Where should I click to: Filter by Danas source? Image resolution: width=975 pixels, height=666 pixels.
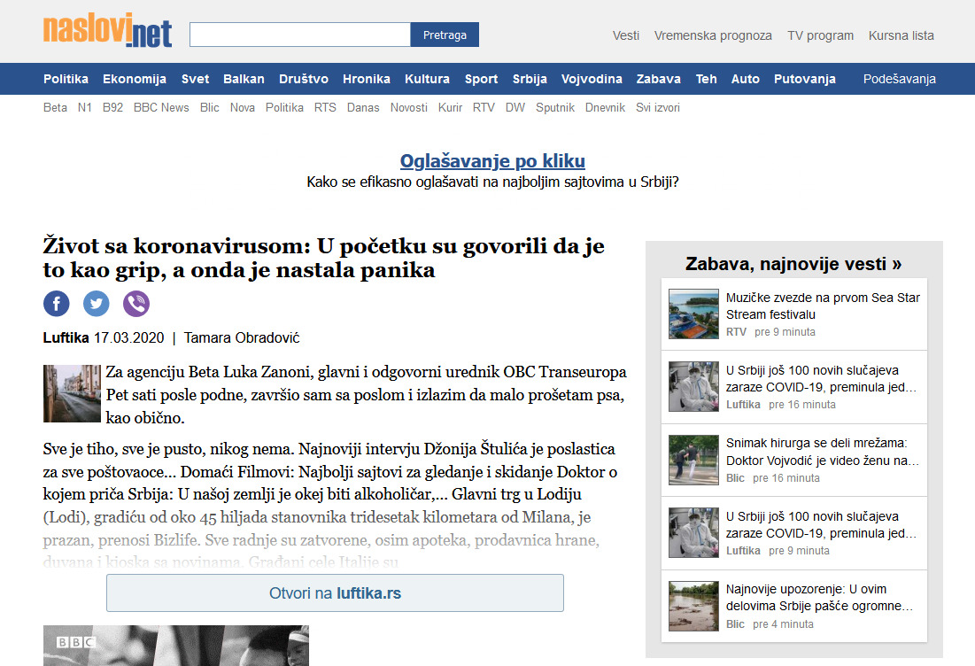[363, 107]
